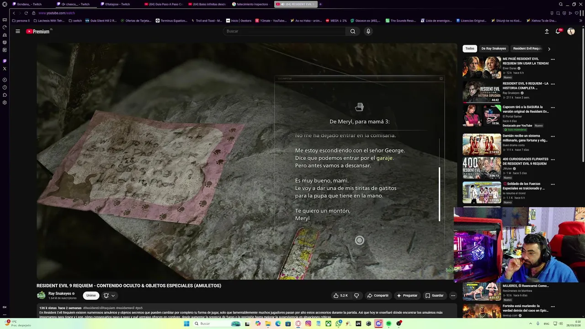The width and height of the screenshot is (585, 329).
Task: Open sidebar settings gear icon
Action: click(x=5, y=102)
